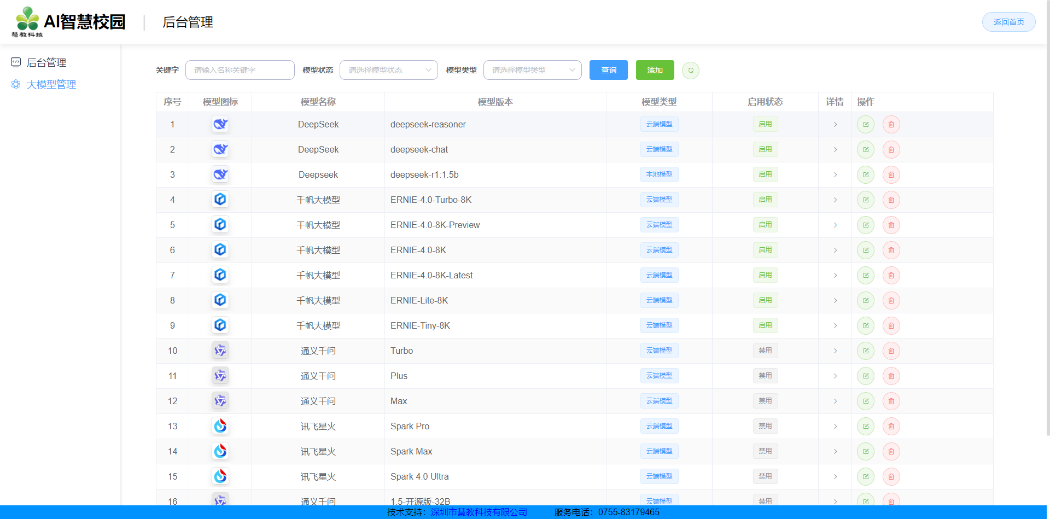Edit the deepseek-chat model entry
Screen dimensions: 1050x519
click(866, 149)
